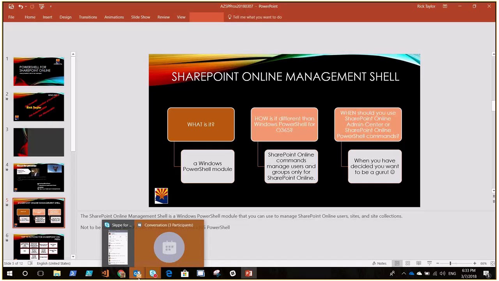This screenshot has width=499, height=281.
Task: Select slide 6 thumbnail Top 10 Actions
Action: 39,247
